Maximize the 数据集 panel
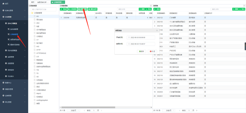246x113 pixels. pos(245,5)
